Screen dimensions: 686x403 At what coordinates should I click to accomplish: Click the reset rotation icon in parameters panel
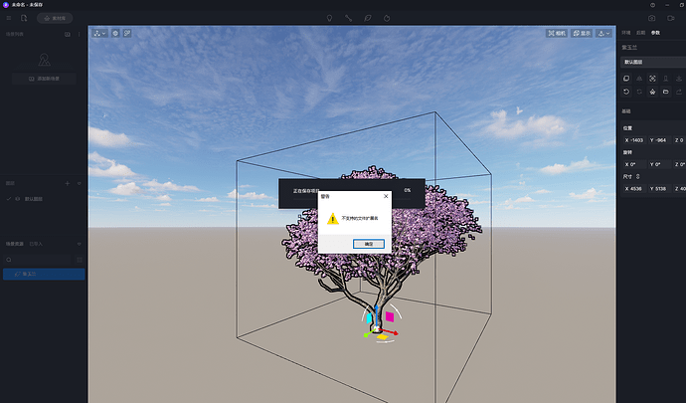(625, 92)
